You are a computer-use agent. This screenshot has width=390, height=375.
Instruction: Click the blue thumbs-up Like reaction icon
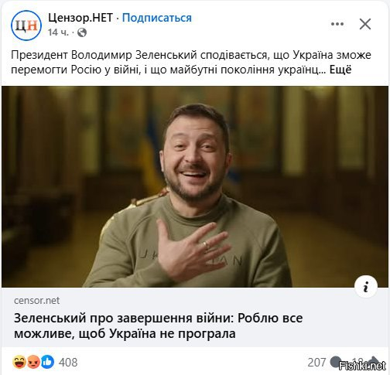(47, 362)
